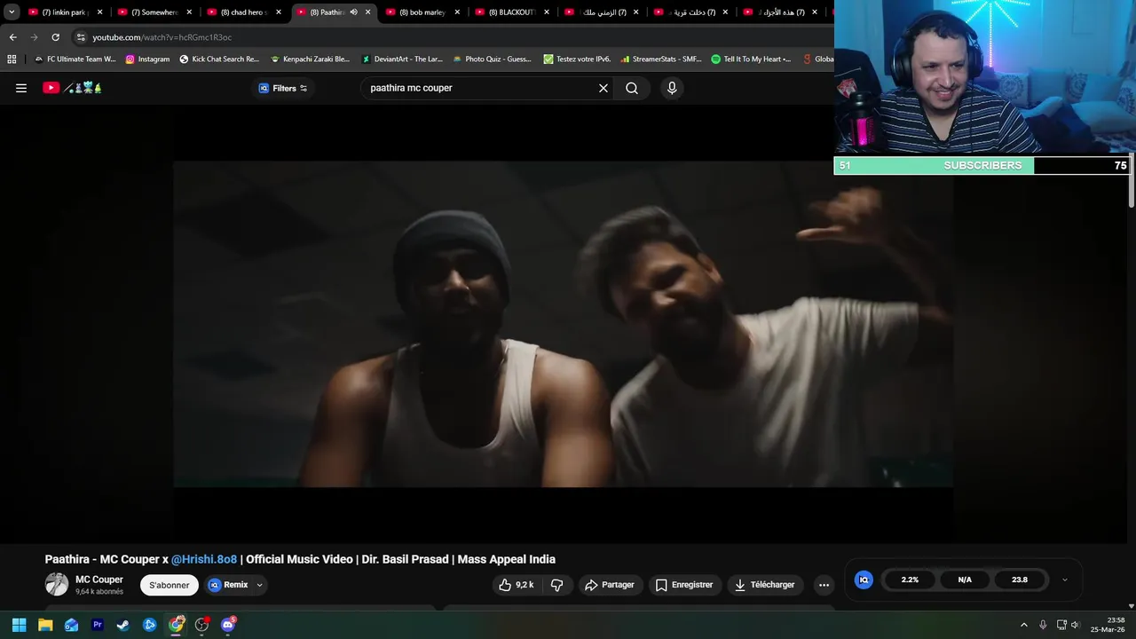Click the music video player
This screenshot has height=639, width=1136.
563,324
